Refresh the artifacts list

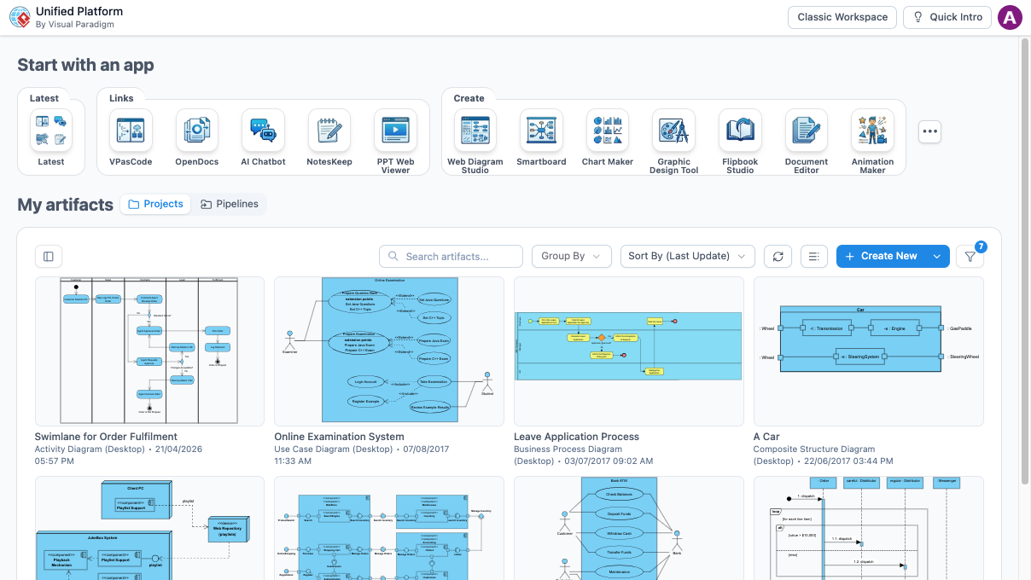tap(778, 256)
